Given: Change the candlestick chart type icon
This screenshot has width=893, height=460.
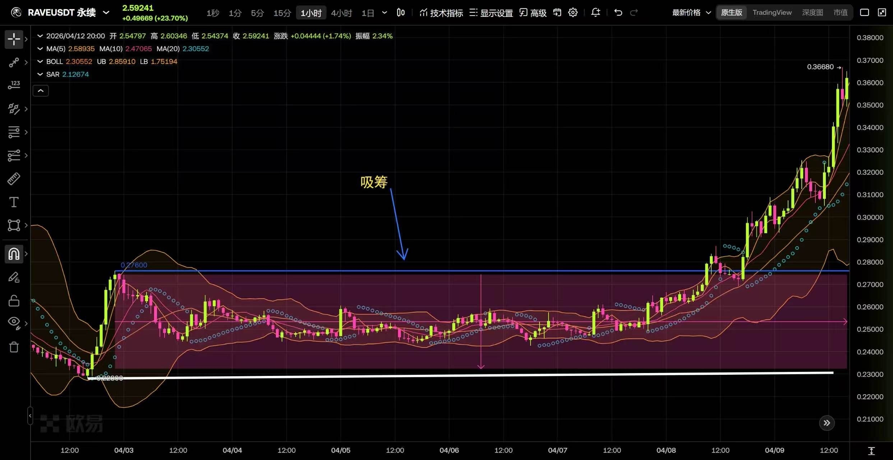Looking at the screenshot, I should point(401,13).
